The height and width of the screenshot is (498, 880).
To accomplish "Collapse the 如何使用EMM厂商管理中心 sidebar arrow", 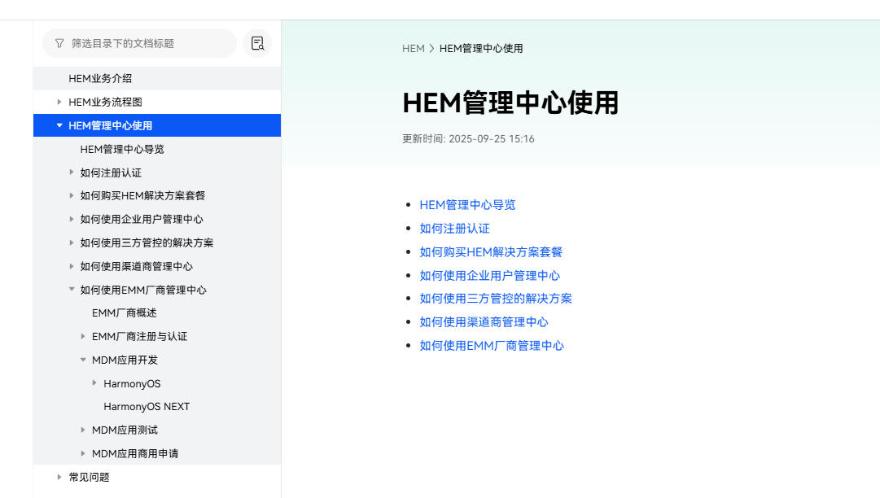I will [x=72, y=290].
